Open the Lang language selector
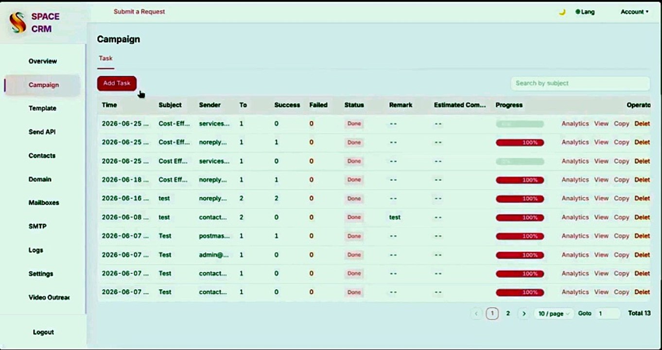Screen dimensions: 662x350 click(585, 12)
